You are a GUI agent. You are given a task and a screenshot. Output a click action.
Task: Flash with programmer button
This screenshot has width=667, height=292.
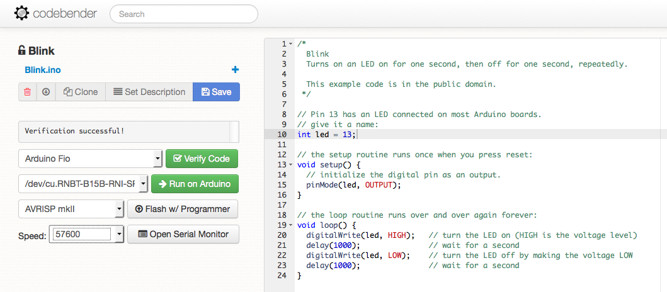point(183,209)
